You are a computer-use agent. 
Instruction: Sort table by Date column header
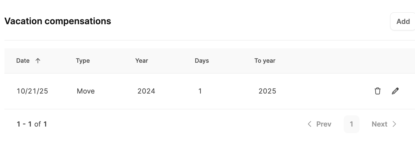pos(23,61)
